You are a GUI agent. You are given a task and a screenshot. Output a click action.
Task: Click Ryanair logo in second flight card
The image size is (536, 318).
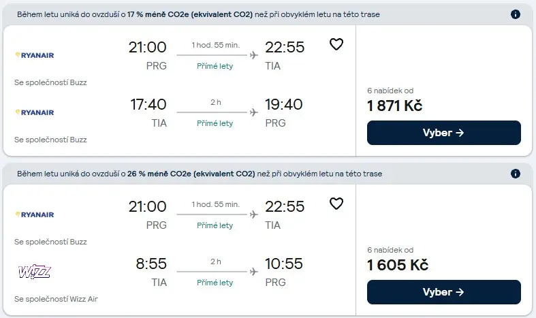tap(35, 214)
